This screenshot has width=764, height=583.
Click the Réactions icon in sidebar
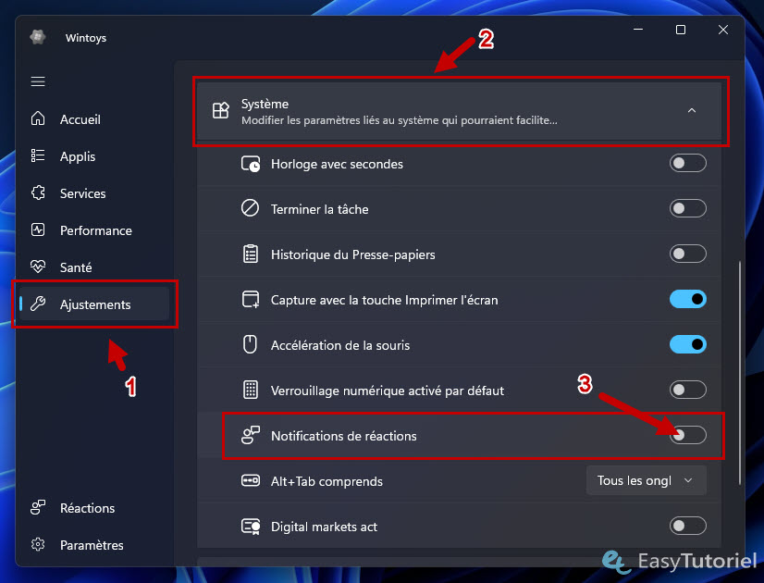38,507
